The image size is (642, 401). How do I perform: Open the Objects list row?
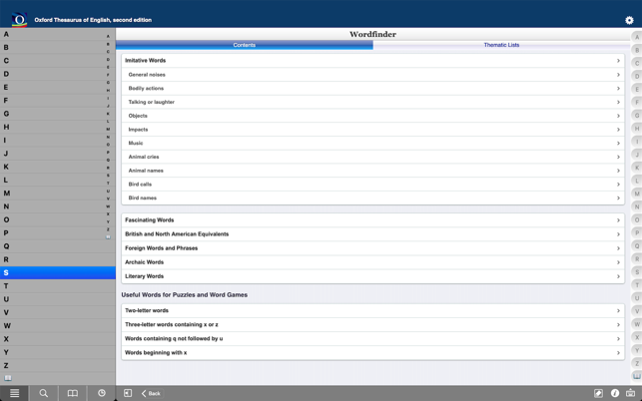click(x=373, y=116)
